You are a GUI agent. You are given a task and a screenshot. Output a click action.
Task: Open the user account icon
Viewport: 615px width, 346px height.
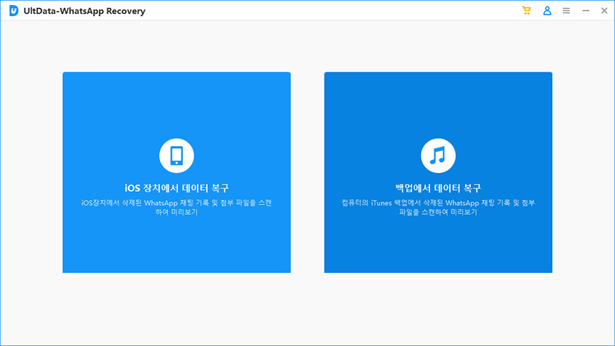[x=547, y=10]
